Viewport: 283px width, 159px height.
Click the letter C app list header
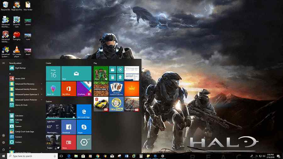(x=10, y=111)
